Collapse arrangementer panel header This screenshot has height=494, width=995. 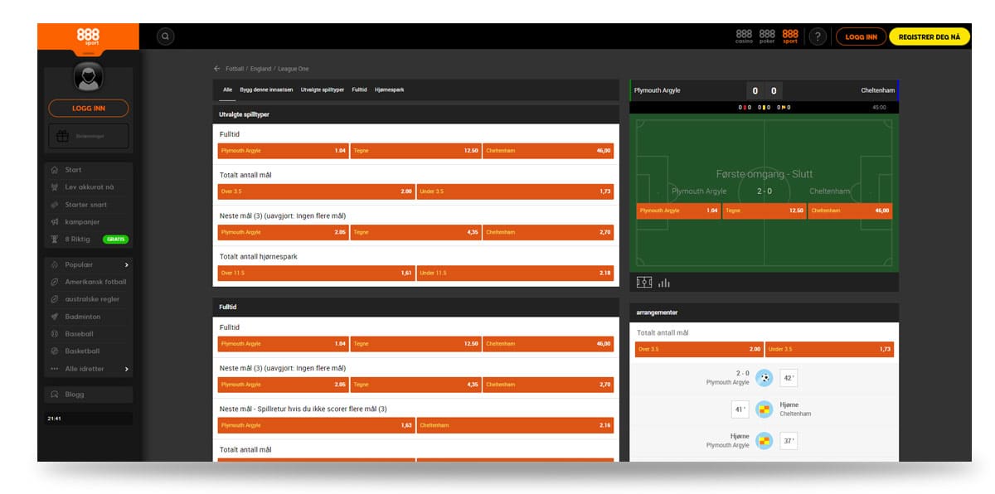[x=764, y=312]
